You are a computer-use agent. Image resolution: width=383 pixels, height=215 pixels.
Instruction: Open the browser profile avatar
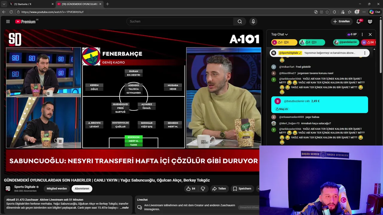click(357, 12)
